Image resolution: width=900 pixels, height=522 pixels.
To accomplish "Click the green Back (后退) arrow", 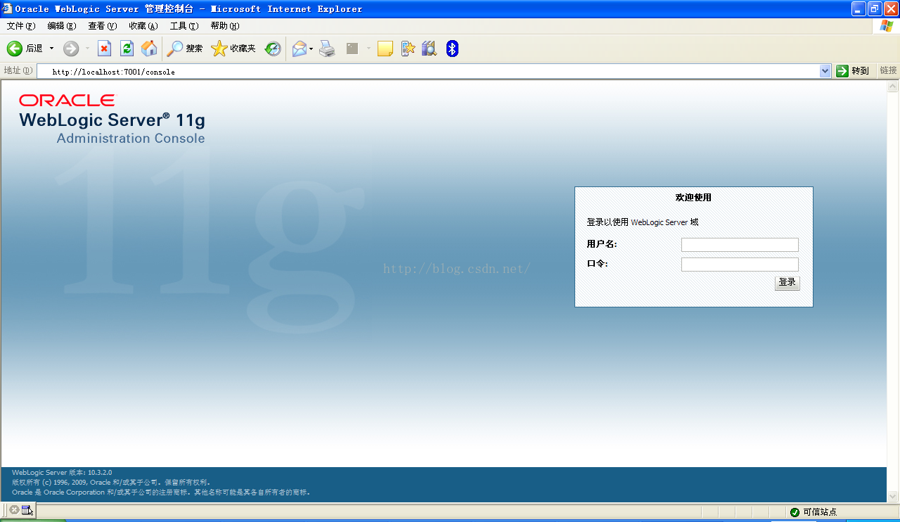I will click(x=15, y=49).
